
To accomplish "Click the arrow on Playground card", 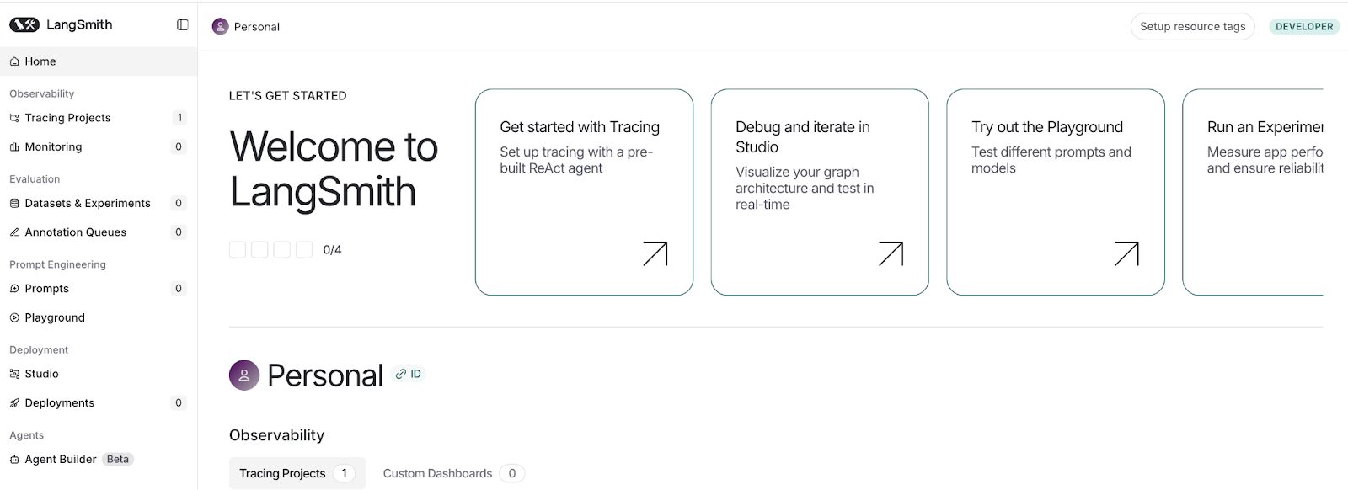I will pyautogui.click(x=1126, y=254).
